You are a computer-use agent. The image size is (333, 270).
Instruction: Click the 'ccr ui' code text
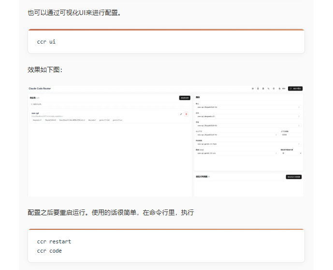point(46,42)
